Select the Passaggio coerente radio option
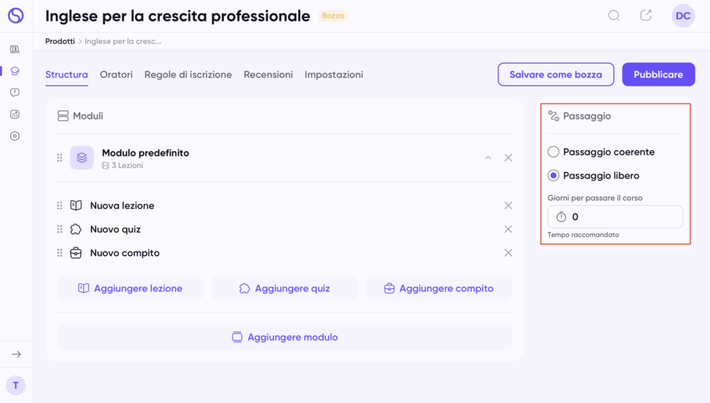The width and height of the screenshot is (710, 403). [x=553, y=152]
